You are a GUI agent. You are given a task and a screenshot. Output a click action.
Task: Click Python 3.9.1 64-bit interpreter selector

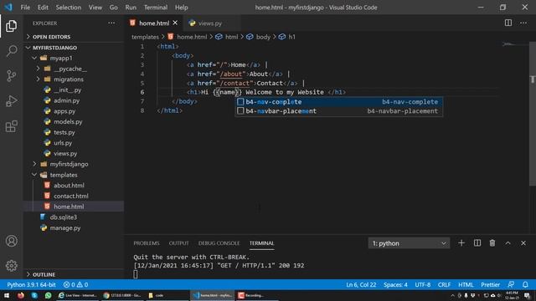[x=31, y=284]
